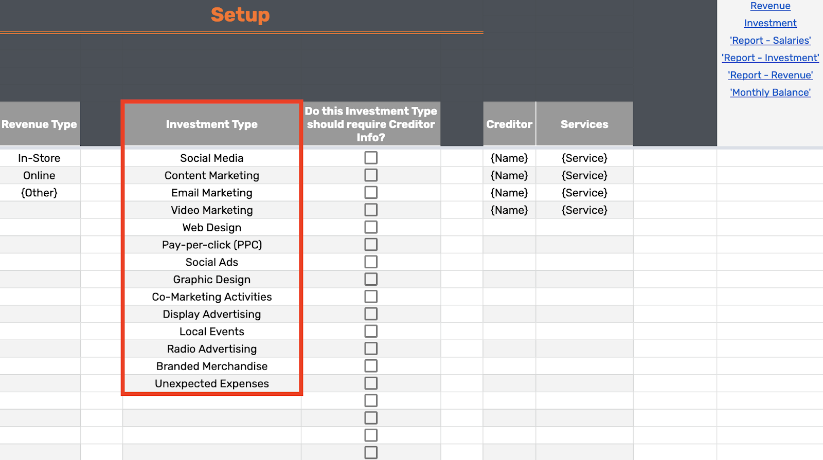Go to 'Report - Salaries' link
This screenshot has width=823, height=460.
[770, 41]
